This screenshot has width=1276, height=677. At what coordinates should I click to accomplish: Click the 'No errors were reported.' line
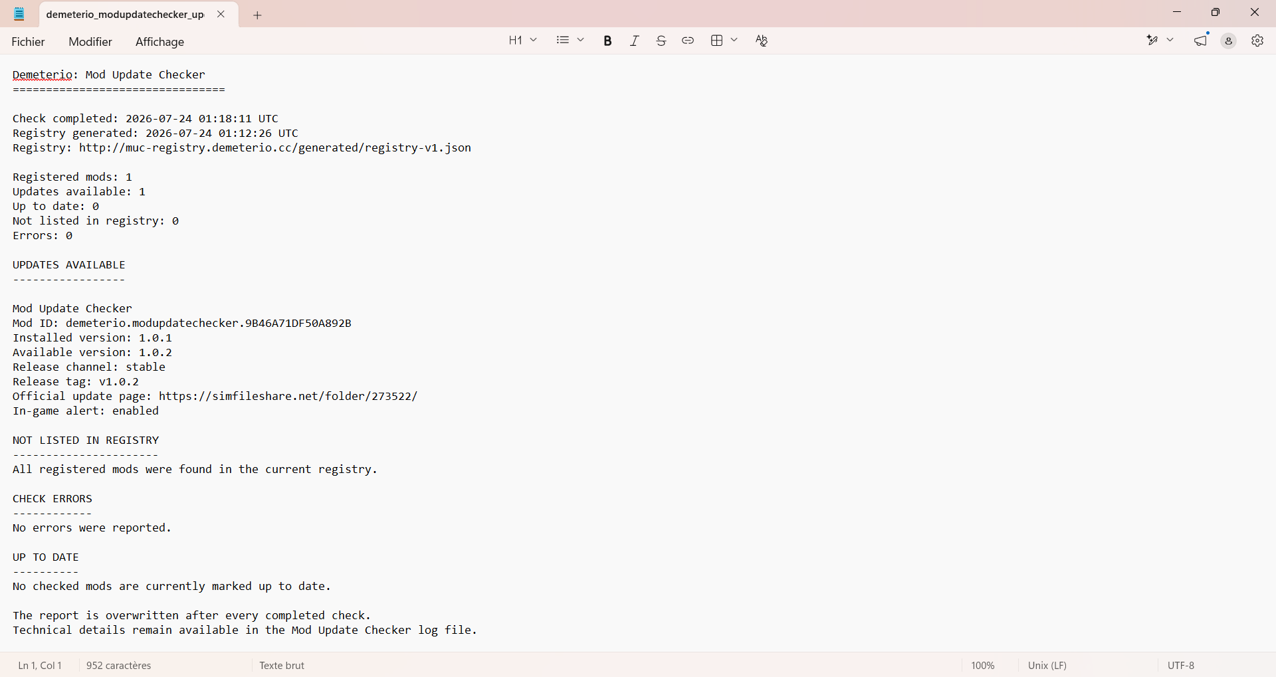tap(92, 528)
